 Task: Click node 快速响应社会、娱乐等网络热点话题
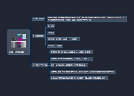83,72
